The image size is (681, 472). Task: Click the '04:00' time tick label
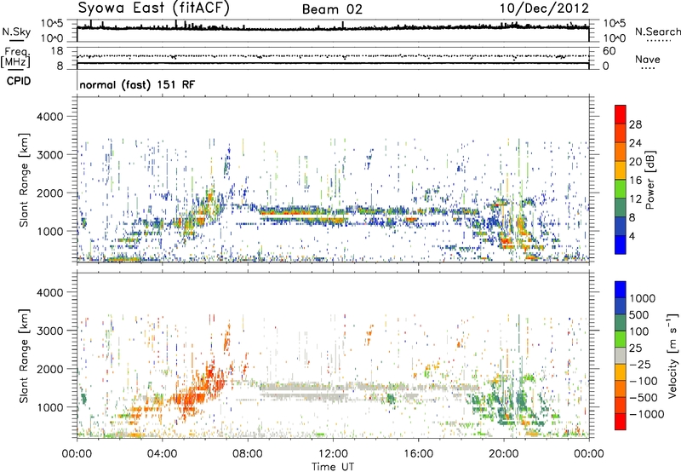[x=162, y=454]
